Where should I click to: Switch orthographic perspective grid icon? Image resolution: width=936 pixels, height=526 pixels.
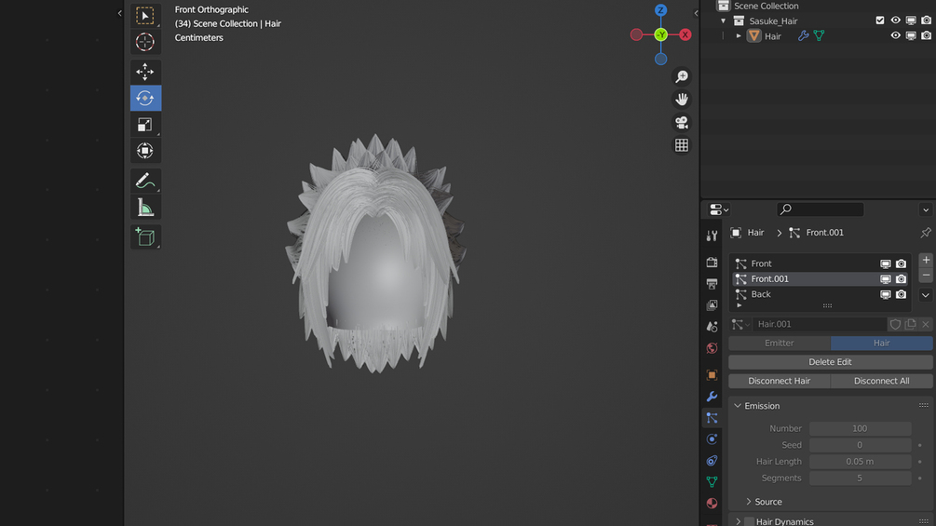tap(681, 145)
